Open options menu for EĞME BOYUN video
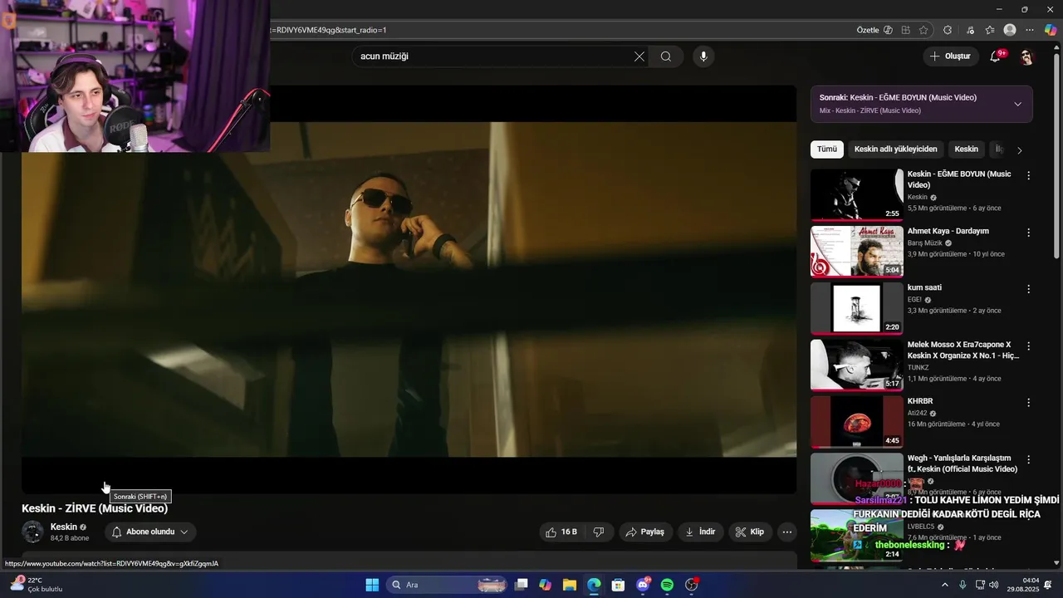 tap(1028, 176)
